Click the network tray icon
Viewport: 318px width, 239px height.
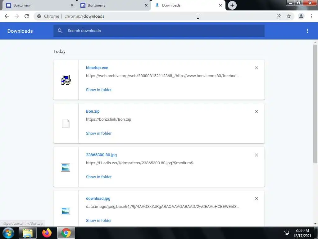tap(287, 233)
